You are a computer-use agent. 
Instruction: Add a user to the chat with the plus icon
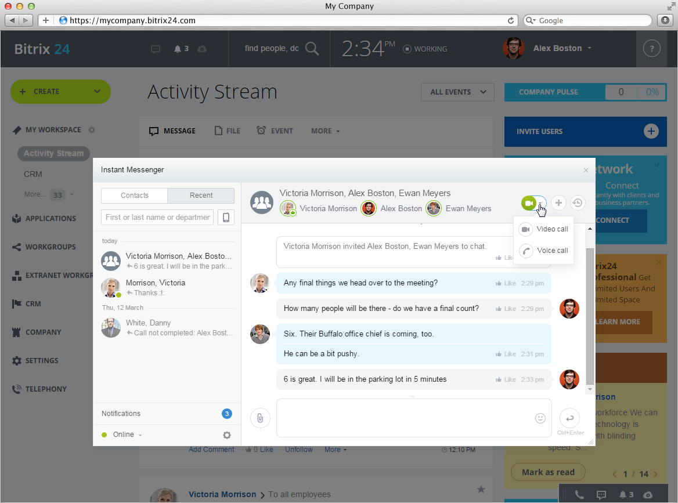click(x=558, y=202)
